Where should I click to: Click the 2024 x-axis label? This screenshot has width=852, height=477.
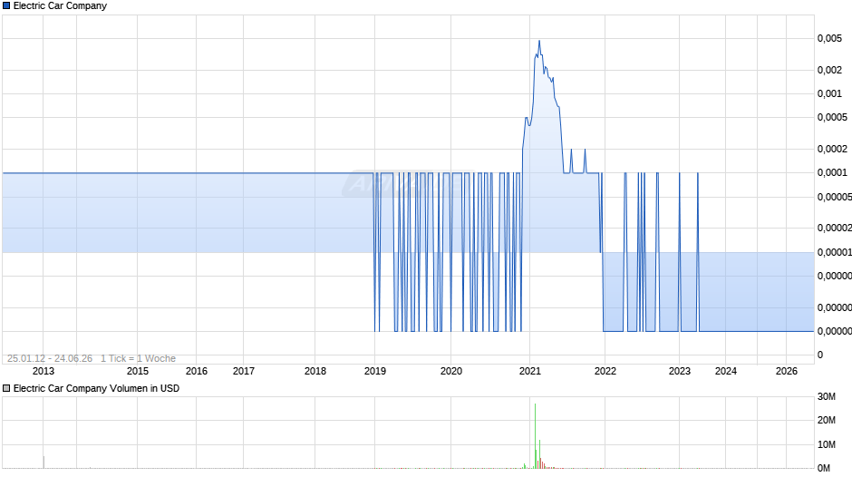pyautogui.click(x=726, y=371)
